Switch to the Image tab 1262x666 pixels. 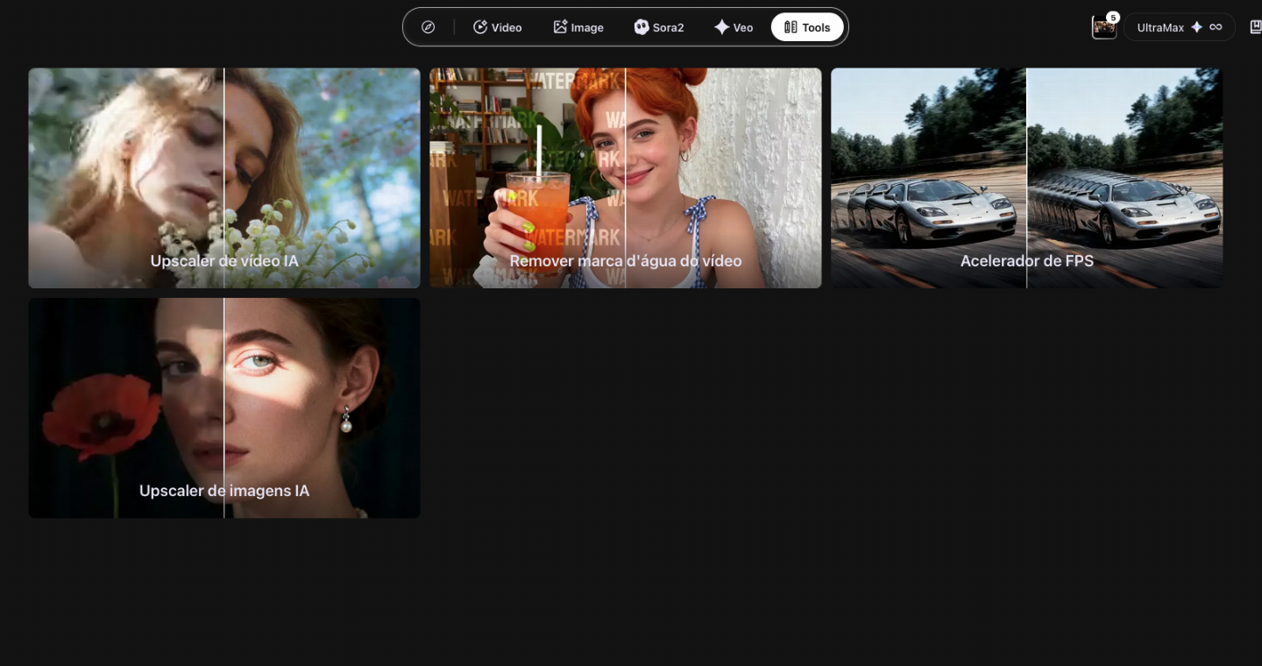coord(578,27)
